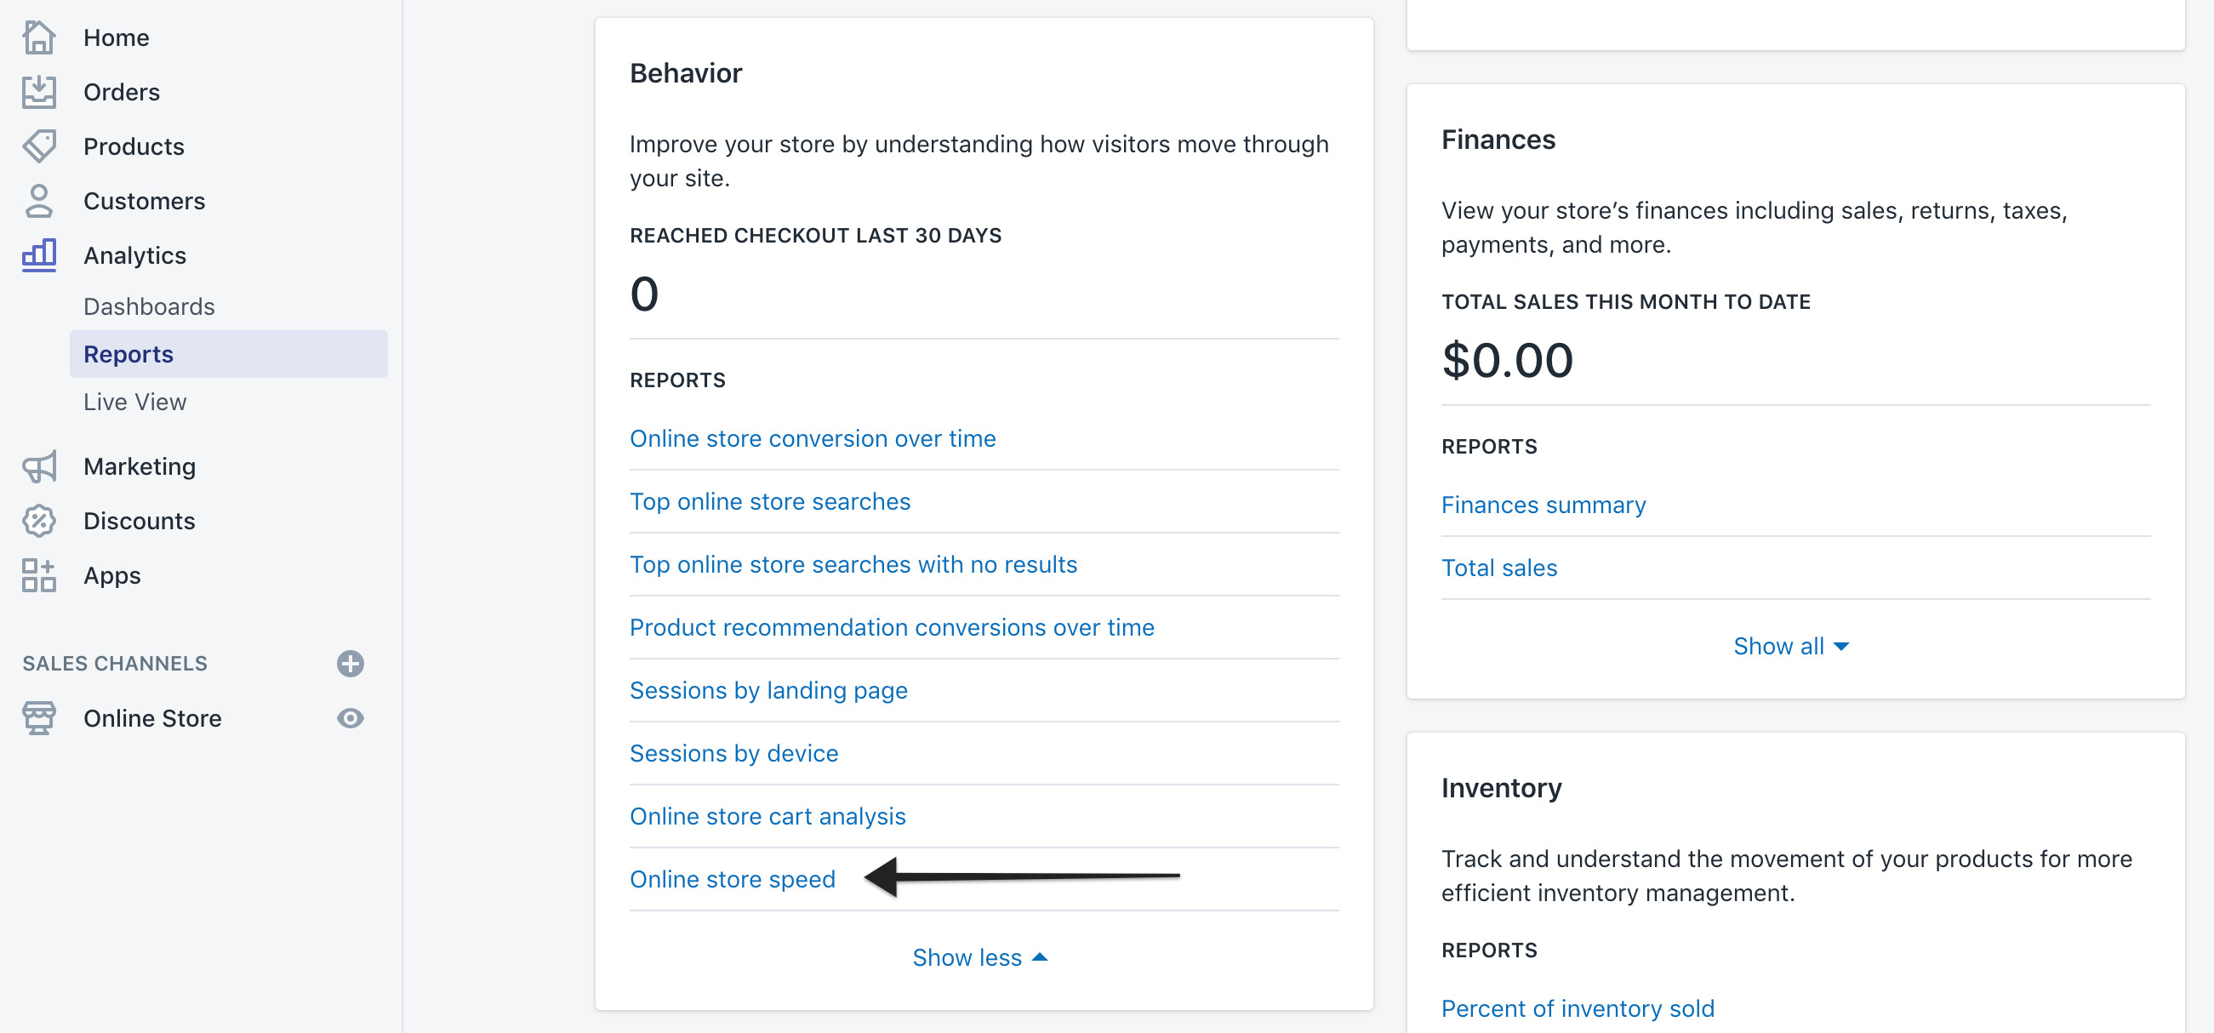This screenshot has height=1033, width=2214.
Task: Expand the Finances reports with Show all
Action: (x=1790, y=647)
